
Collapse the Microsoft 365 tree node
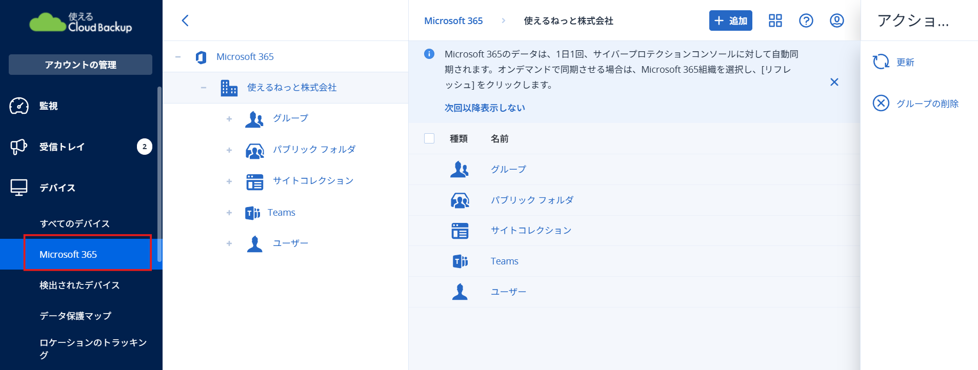click(x=178, y=57)
